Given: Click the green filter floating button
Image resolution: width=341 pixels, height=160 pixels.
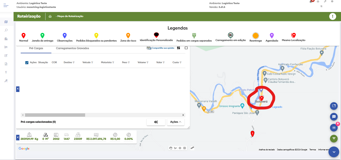Looking at the screenshot, I should point(334,138).
